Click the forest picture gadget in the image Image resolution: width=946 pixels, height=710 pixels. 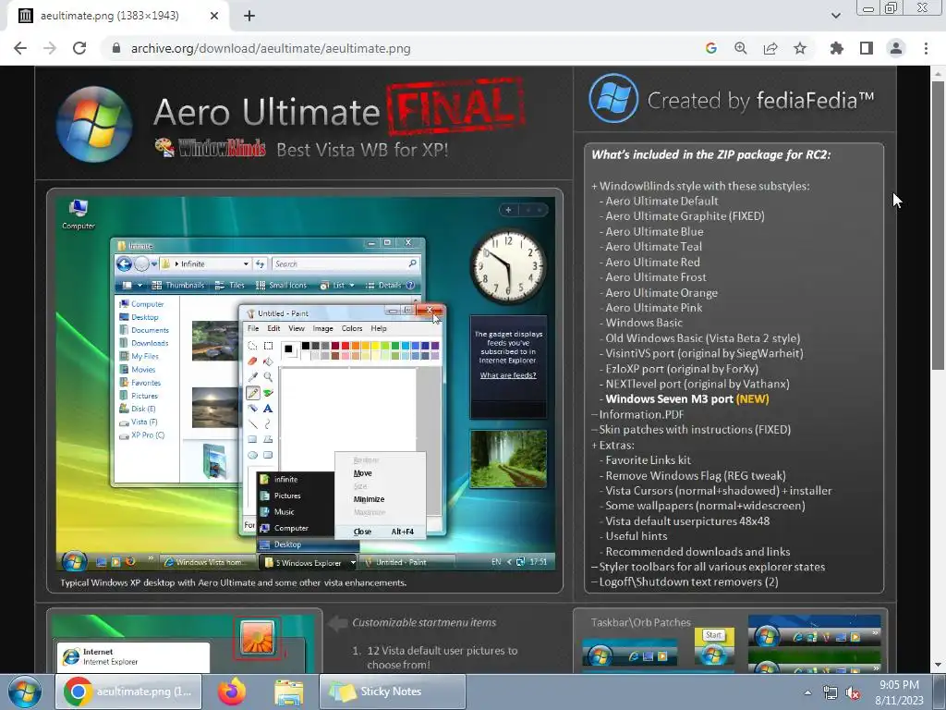click(509, 459)
